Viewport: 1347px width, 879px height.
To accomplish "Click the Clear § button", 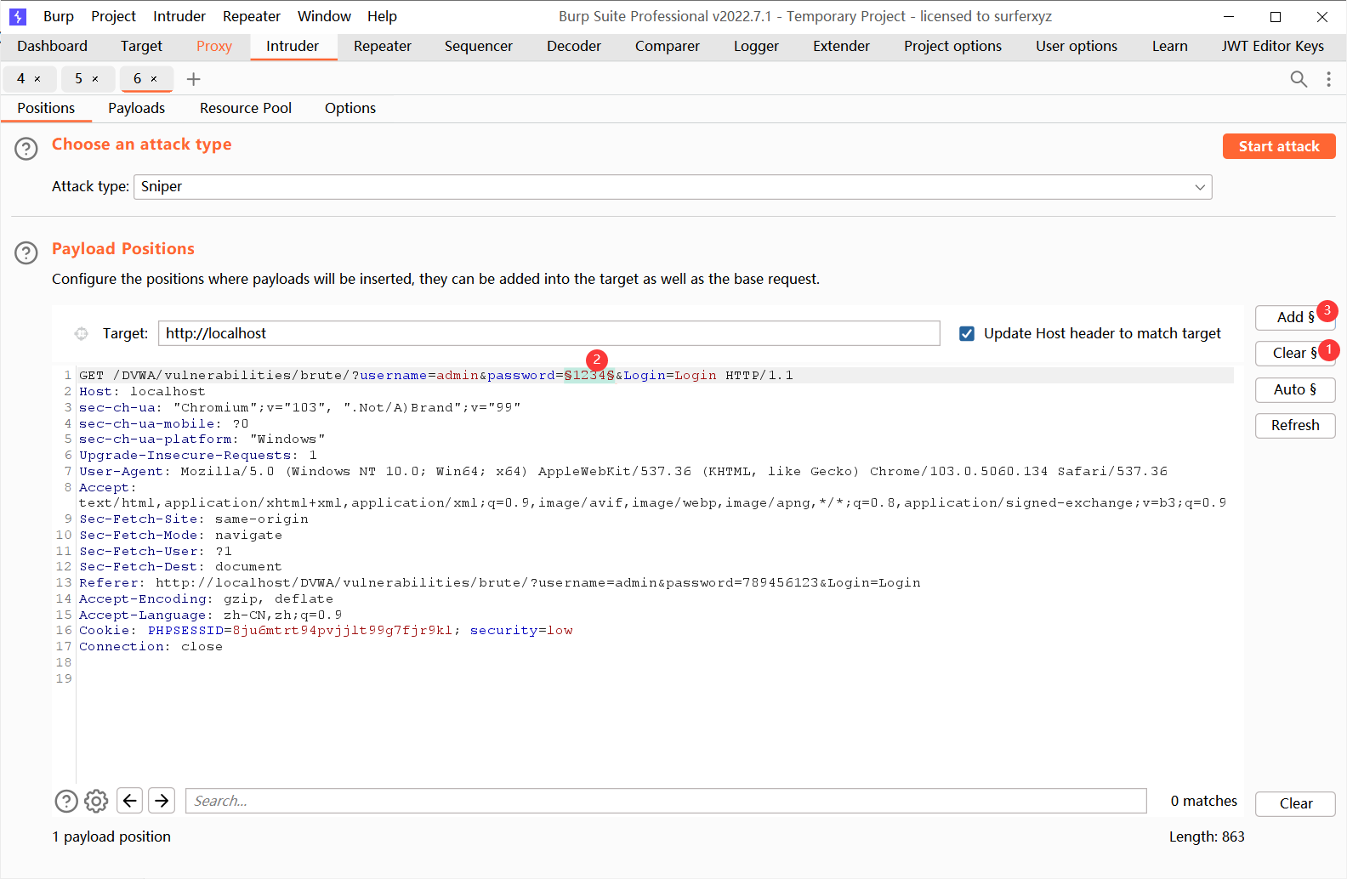I will [1295, 354].
